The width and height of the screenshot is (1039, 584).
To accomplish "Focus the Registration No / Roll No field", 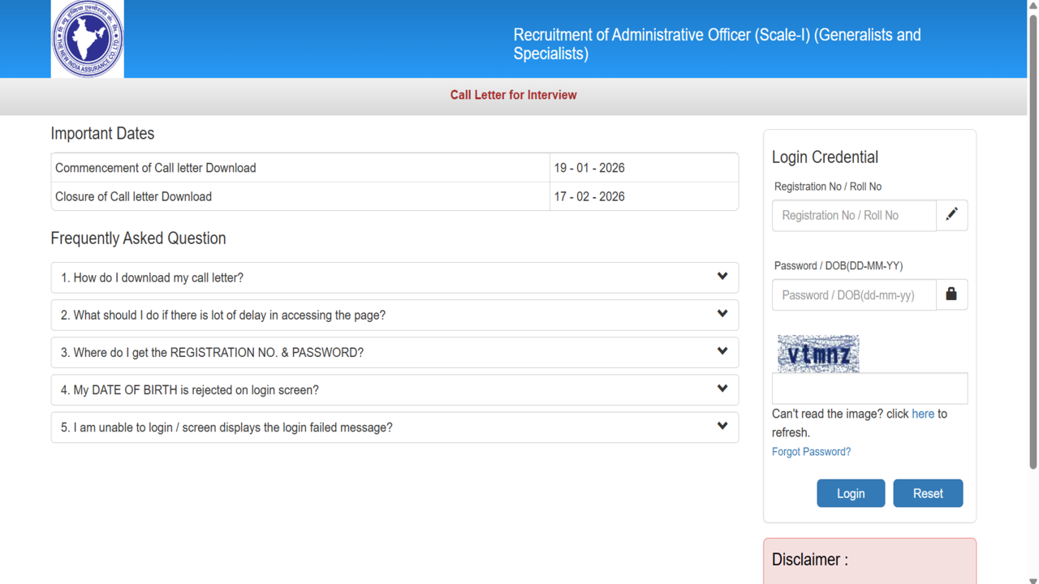I will (x=854, y=216).
